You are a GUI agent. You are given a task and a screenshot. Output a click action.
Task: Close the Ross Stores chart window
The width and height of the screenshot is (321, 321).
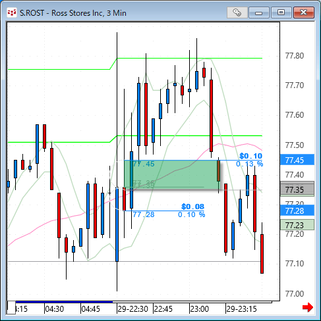(304, 12)
